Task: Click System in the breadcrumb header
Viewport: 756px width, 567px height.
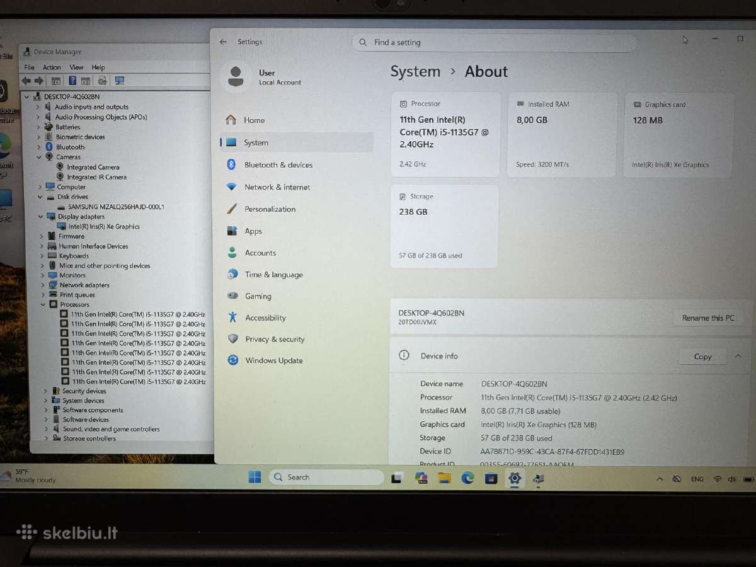Action: [415, 72]
